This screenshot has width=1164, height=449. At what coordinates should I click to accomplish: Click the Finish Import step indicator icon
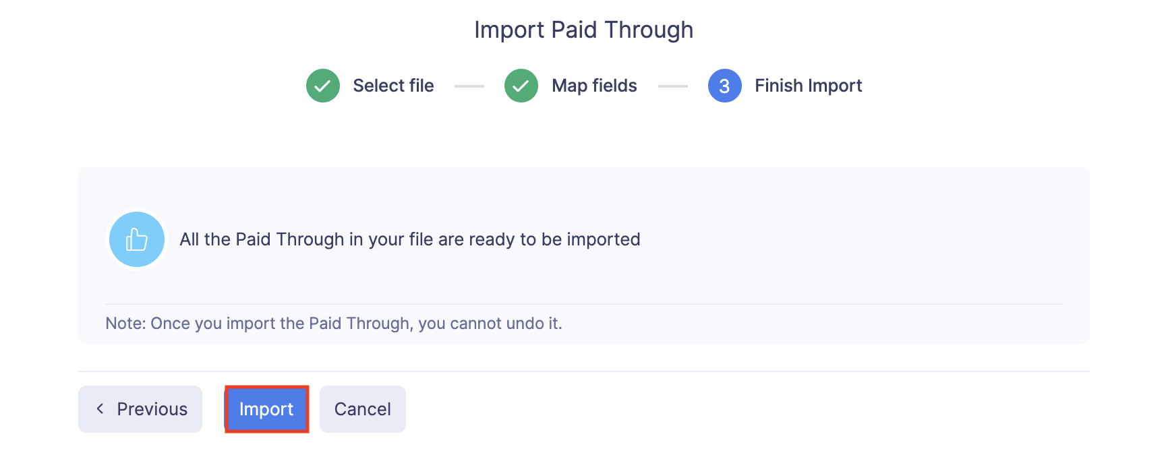(724, 86)
